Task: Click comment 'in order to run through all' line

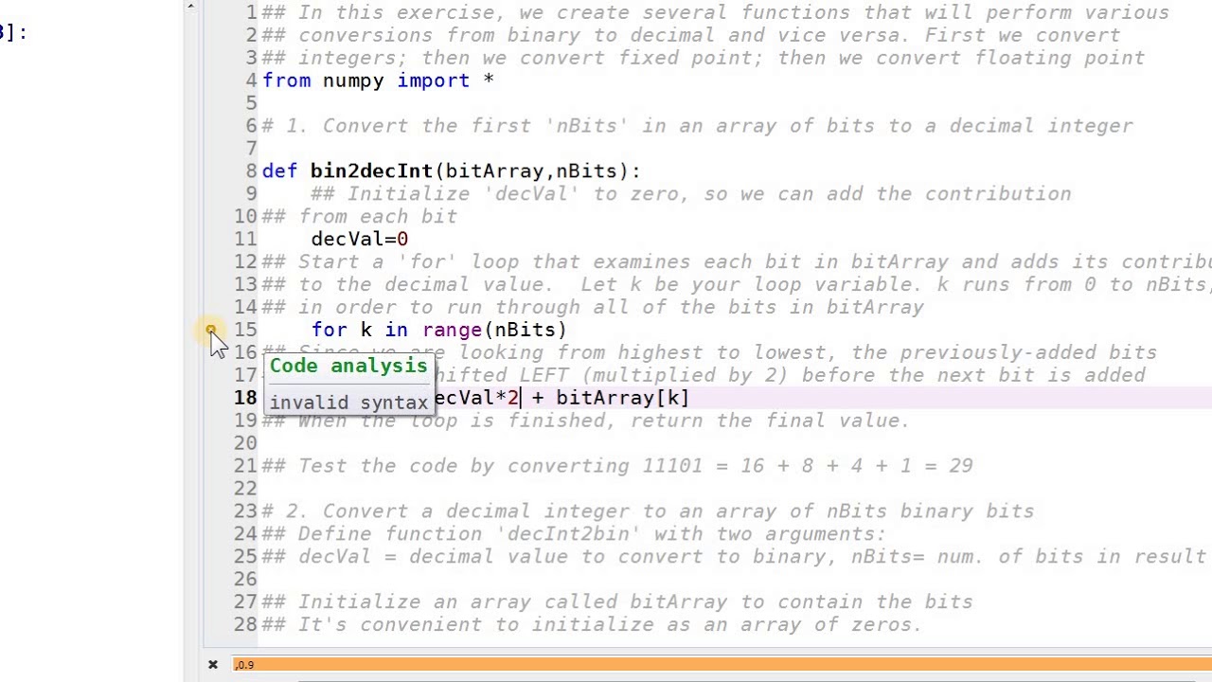Action: tap(593, 308)
